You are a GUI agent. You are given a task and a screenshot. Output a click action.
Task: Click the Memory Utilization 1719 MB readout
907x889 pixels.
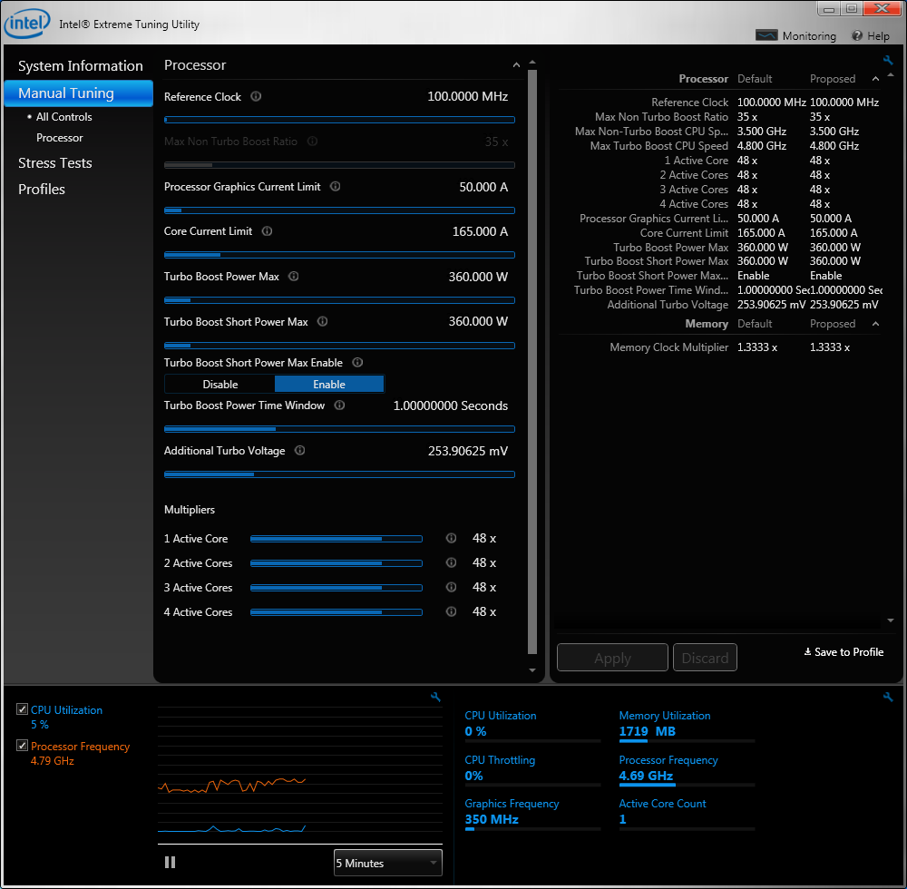click(648, 731)
